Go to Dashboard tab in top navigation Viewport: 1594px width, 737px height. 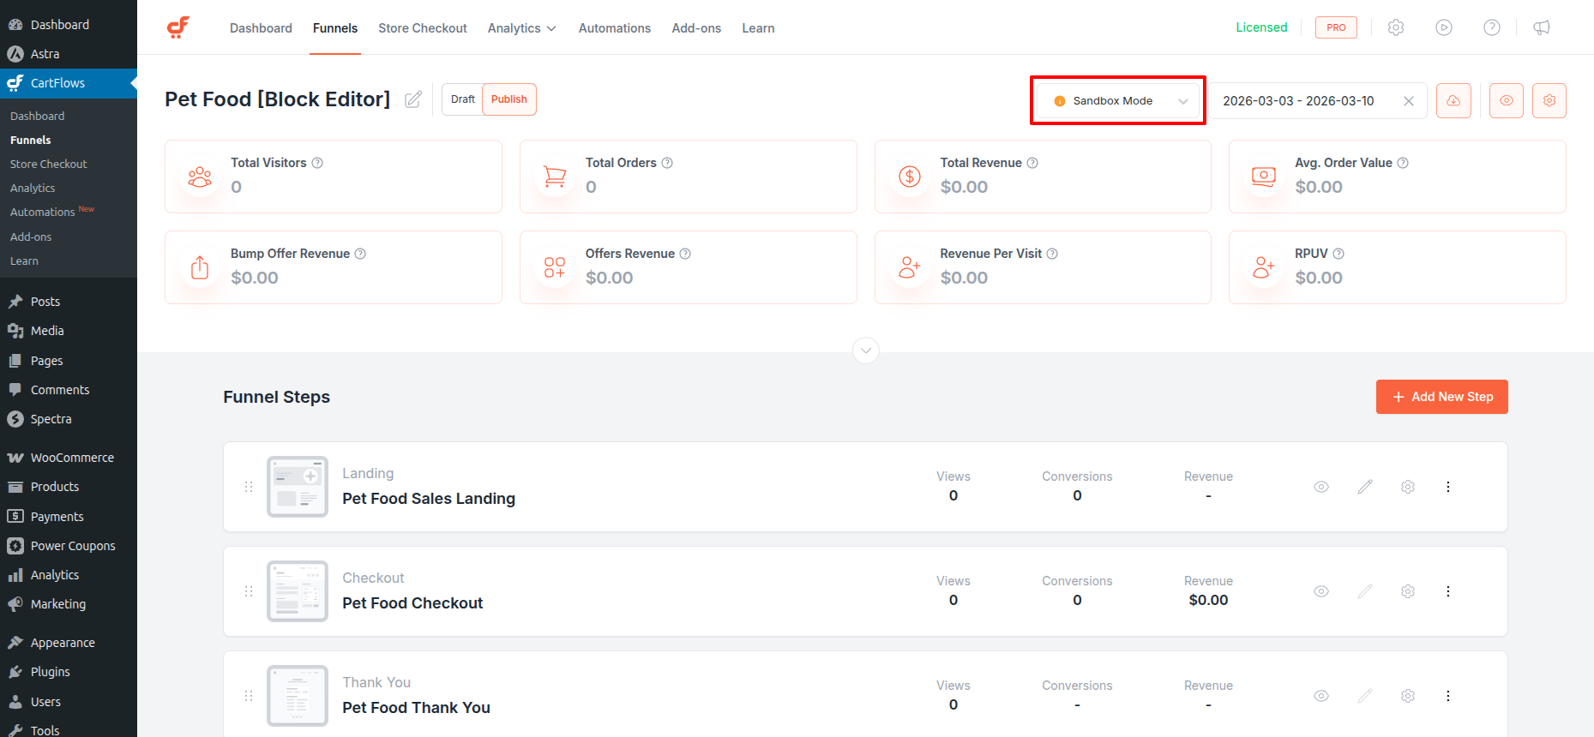pos(261,28)
